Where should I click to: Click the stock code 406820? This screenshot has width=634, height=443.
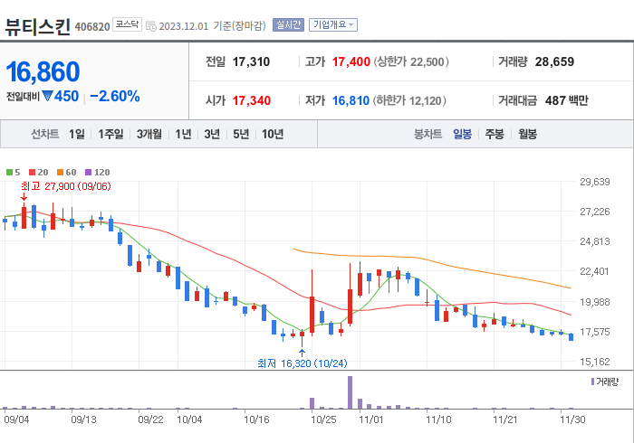[x=92, y=27]
